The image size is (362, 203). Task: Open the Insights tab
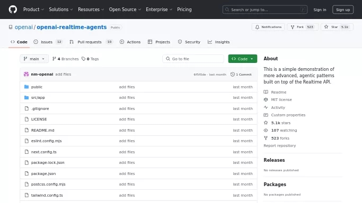tap(218, 42)
